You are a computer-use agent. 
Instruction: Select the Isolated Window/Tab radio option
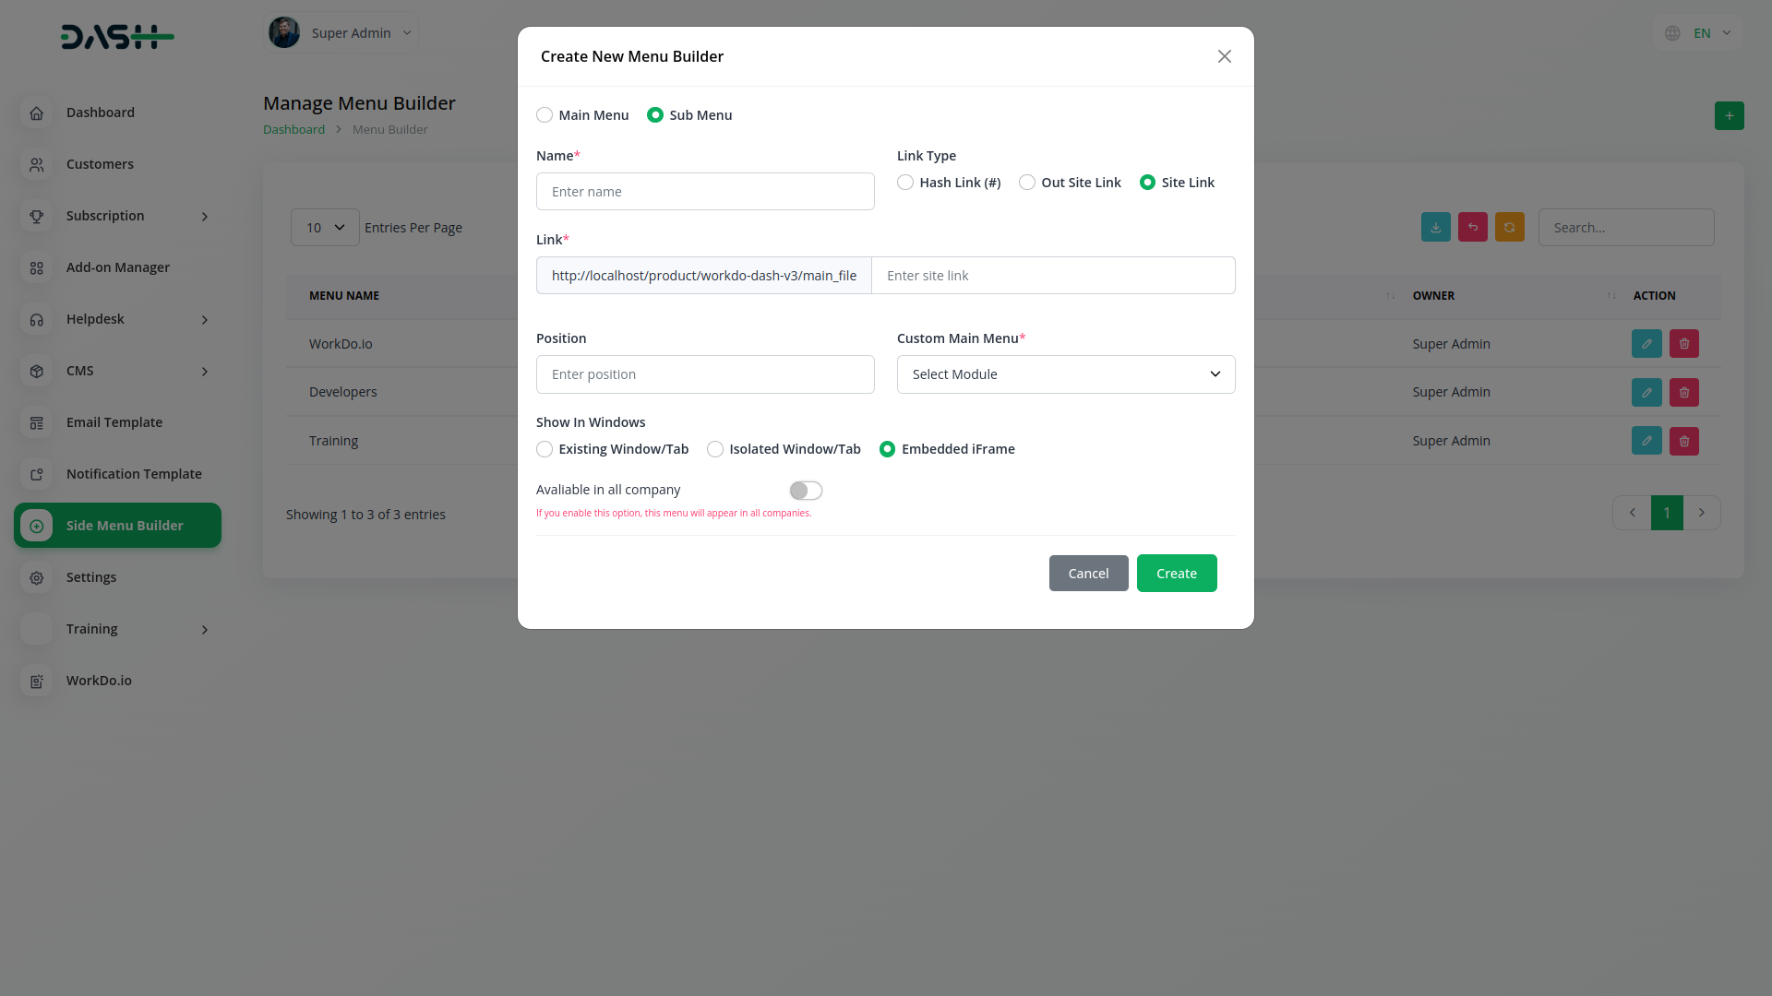point(715,449)
